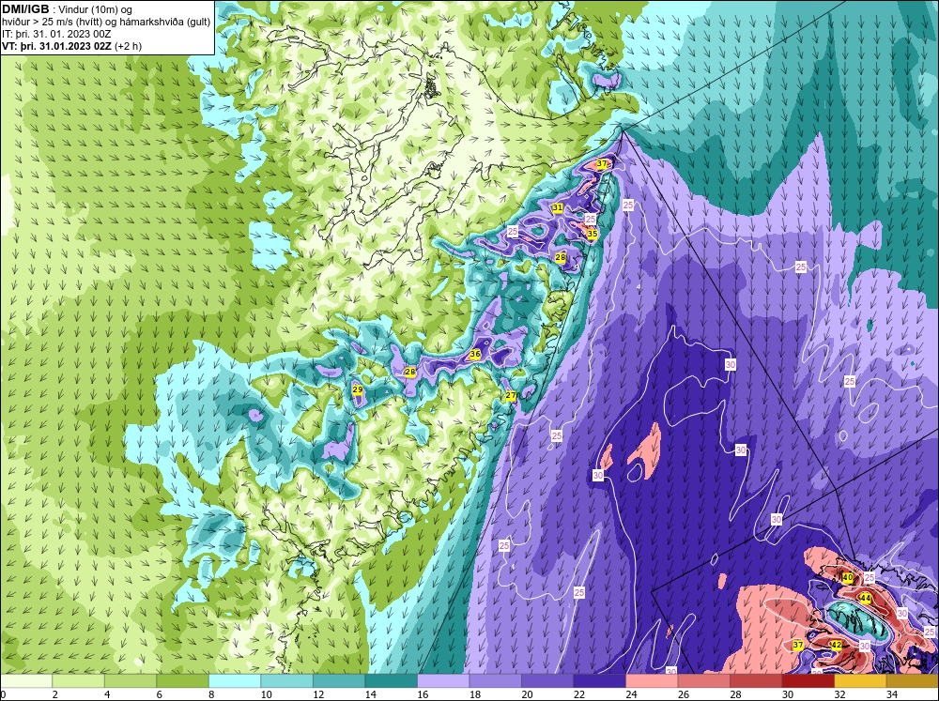Click the legend tick label 32
The height and width of the screenshot is (701, 939).
[x=839, y=694]
